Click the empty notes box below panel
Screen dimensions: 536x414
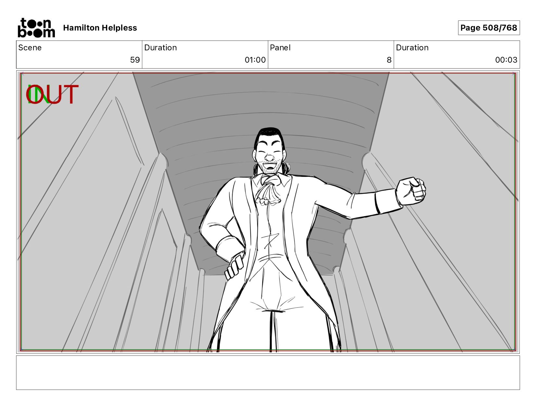[x=268, y=372]
